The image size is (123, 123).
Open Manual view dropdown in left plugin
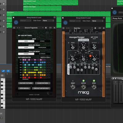point(26,21)
